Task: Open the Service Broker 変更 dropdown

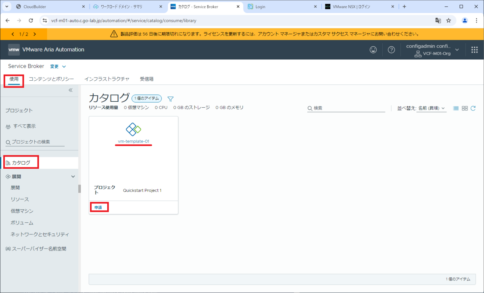Action: coord(58,66)
